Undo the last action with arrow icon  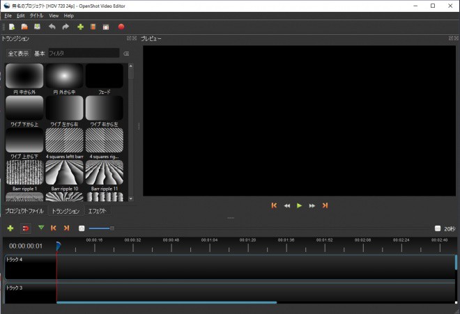[x=52, y=27]
